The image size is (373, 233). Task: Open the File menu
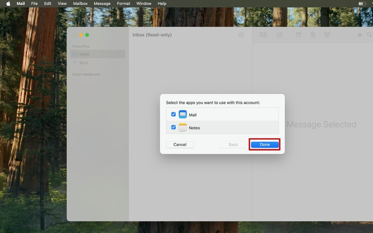[34, 3]
